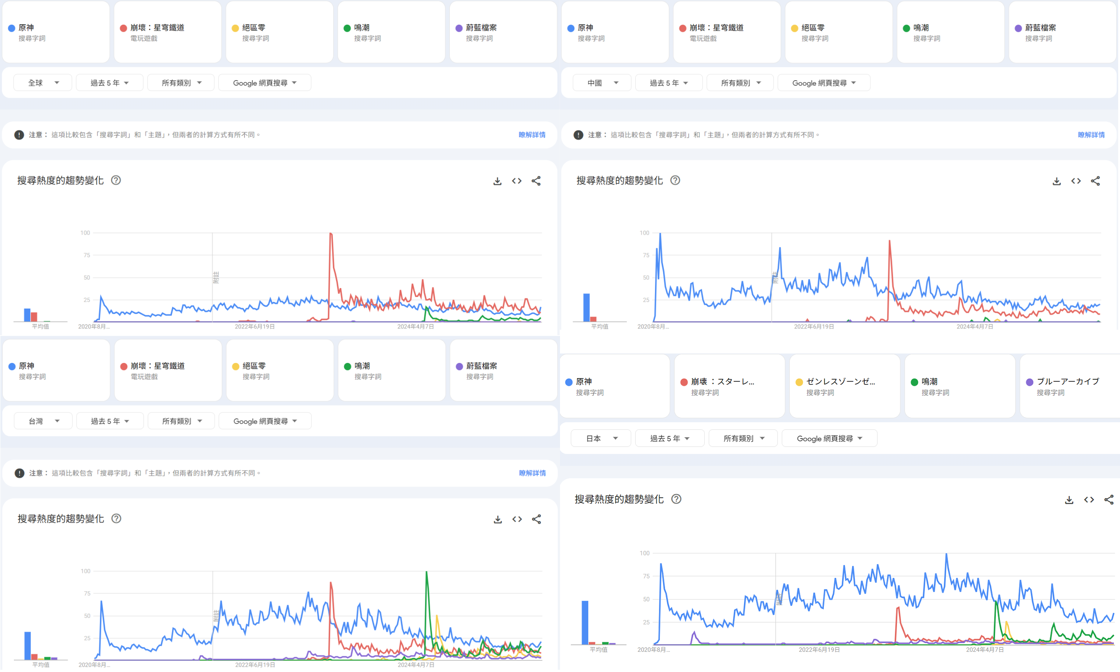
Task: Click 平均值 bar chart in Japan (日本) panel
Action: (x=599, y=623)
